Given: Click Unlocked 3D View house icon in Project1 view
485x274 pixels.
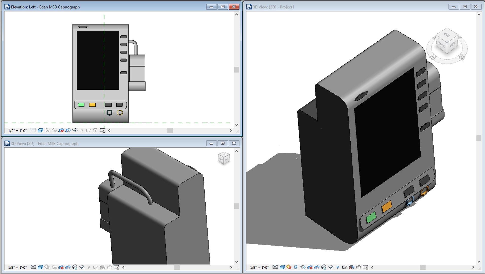Looking at the screenshot, I should (x=324, y=267).
